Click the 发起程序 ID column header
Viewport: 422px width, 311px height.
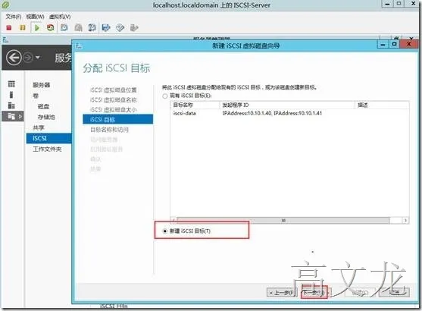click(287, 105)
